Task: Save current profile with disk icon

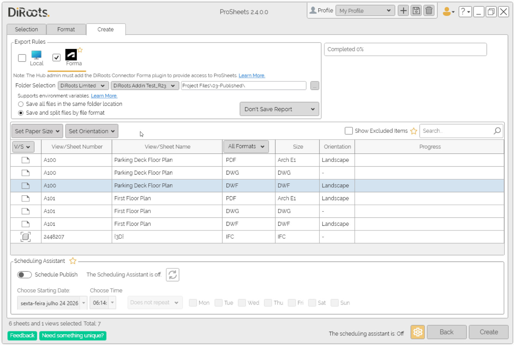Action: point(416,11)
